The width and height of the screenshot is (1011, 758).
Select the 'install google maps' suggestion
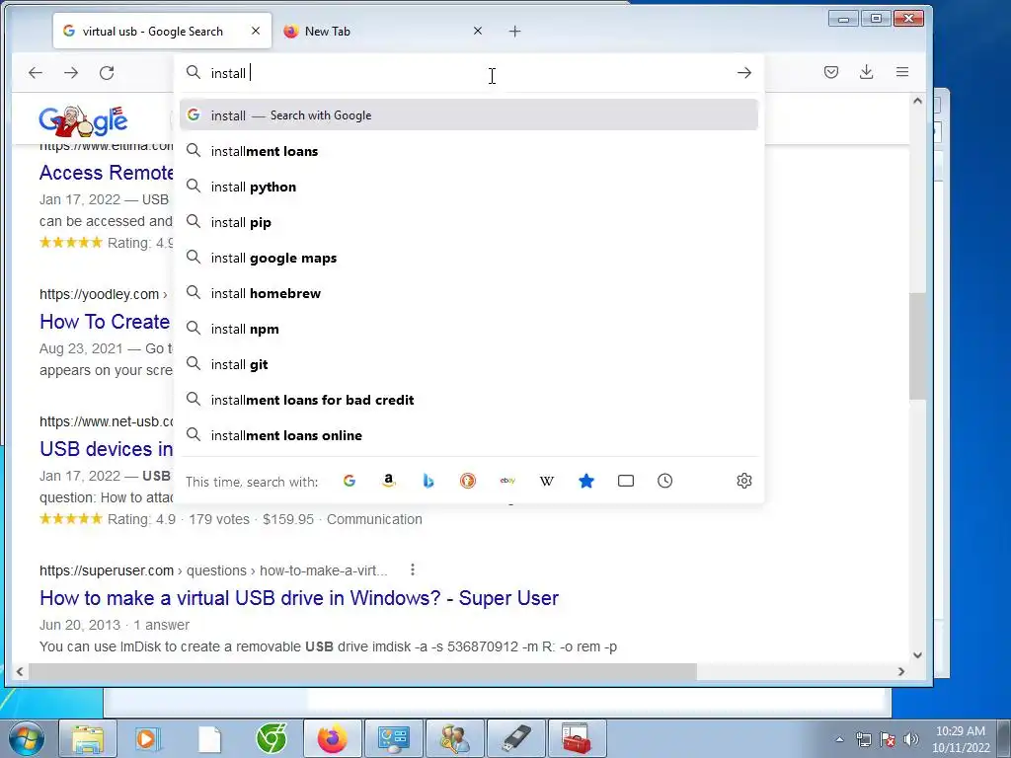click(x=469, y=258)
